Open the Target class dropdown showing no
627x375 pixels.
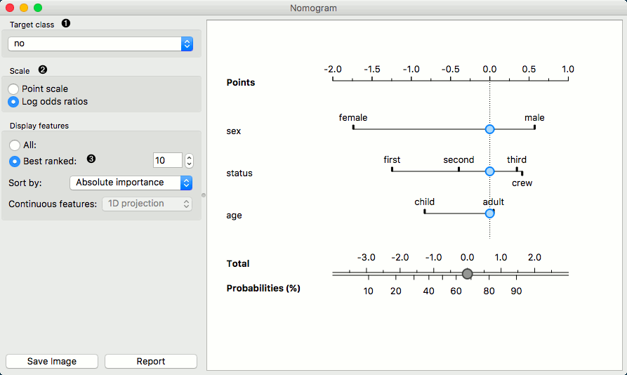tap(100, 44)
